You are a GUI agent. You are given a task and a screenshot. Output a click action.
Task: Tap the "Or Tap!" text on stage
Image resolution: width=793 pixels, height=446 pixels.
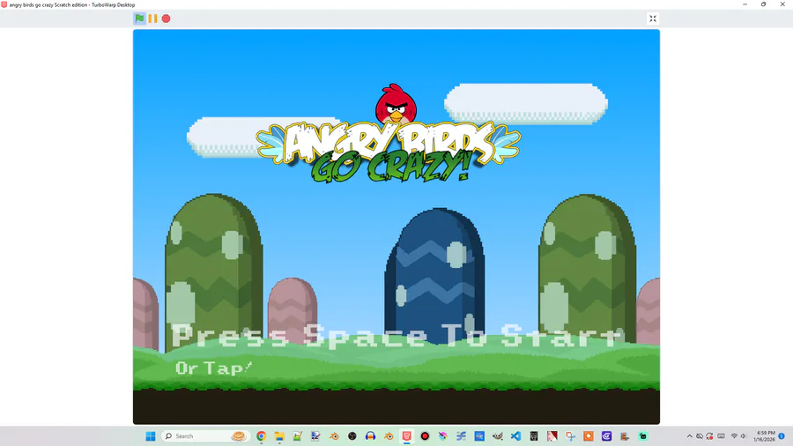coord(213,368)
